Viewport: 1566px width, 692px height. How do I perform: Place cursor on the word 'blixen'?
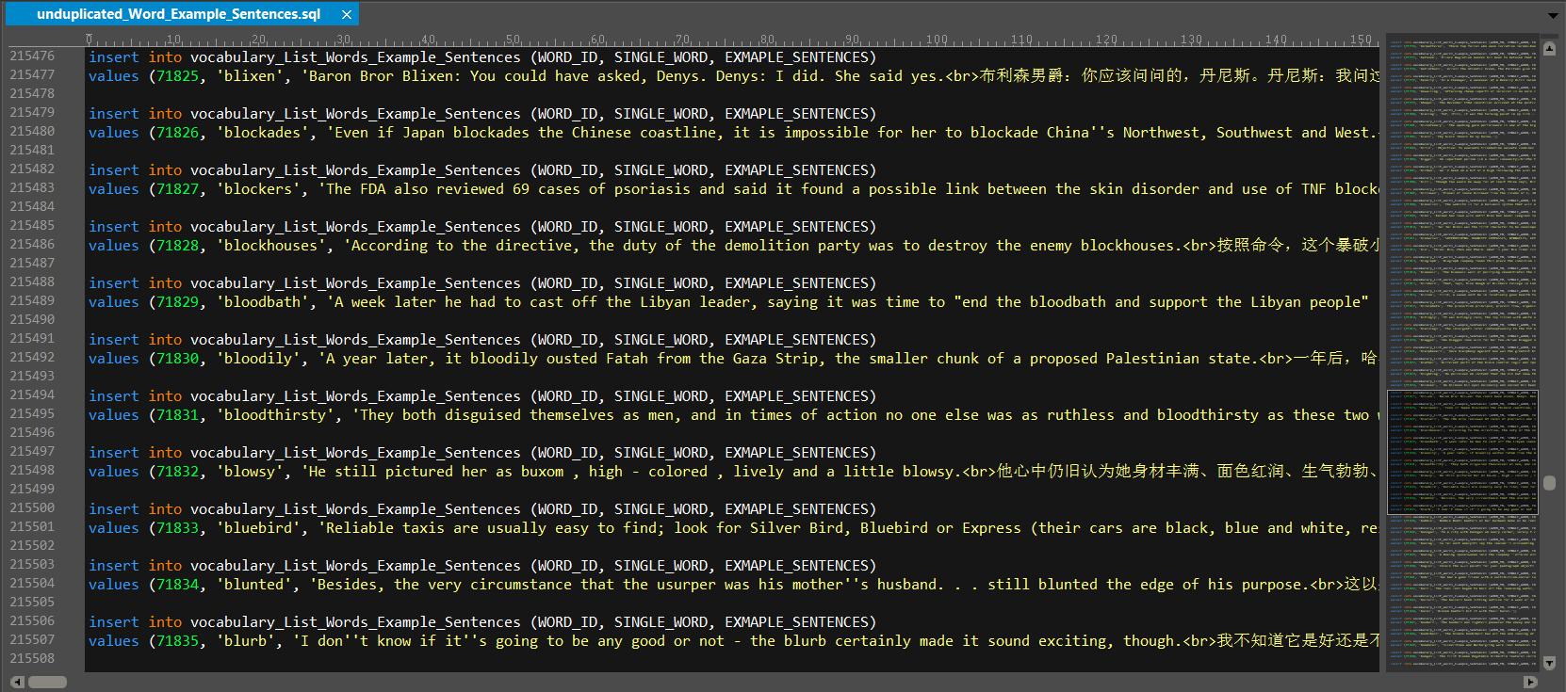250,76
